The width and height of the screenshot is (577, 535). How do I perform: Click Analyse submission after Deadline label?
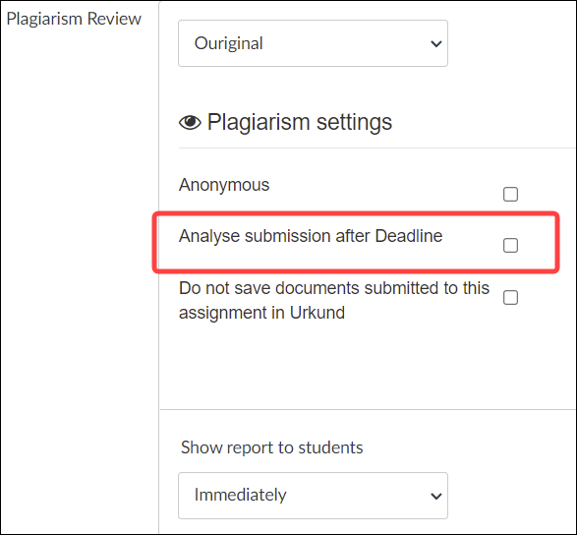(311, 236)
